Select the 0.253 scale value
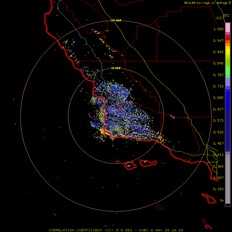 click(x=218, y=189)
